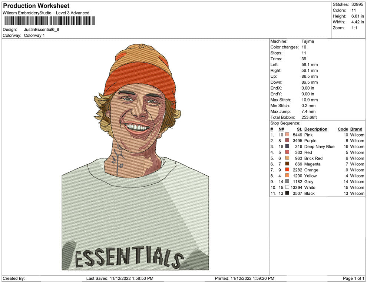Click the Stop Sequence heading
Image resolution: width=367 pixels, height=282 pixels.
(x=285, y=123)
